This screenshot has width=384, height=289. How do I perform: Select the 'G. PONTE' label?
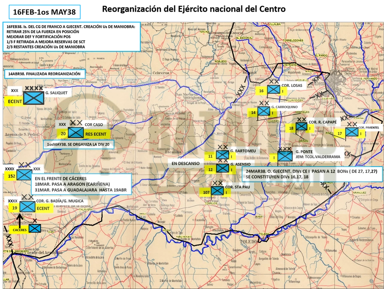(304, 152)
